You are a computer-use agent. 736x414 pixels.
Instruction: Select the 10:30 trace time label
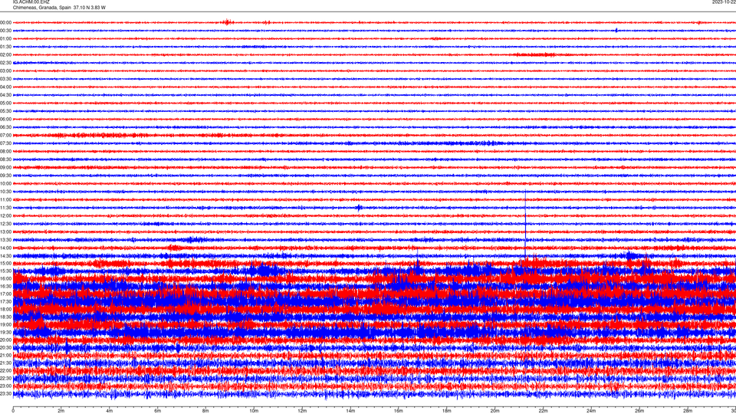pos(5,192)
